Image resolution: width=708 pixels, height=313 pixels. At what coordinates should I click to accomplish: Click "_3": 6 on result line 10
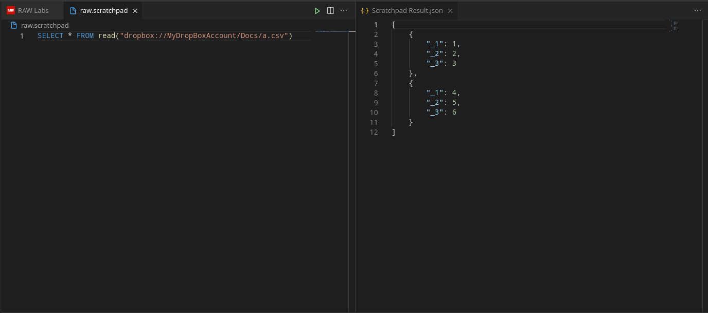tap(441, 113)
